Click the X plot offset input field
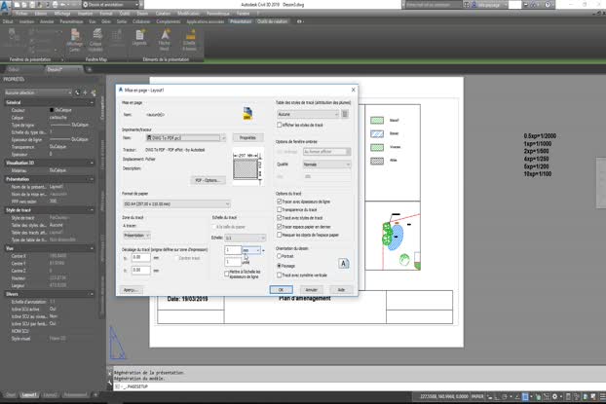 (x=141, y=257)
